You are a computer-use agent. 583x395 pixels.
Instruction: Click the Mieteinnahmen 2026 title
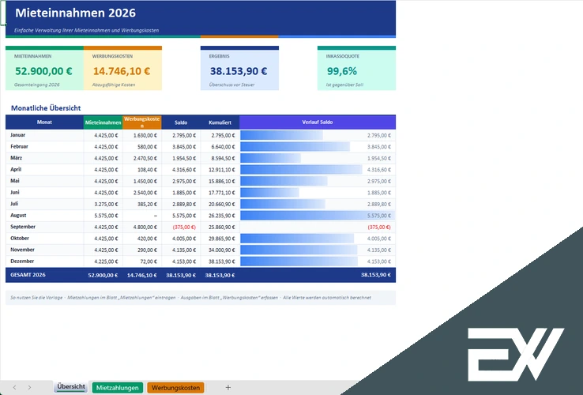tap(76, 13)
